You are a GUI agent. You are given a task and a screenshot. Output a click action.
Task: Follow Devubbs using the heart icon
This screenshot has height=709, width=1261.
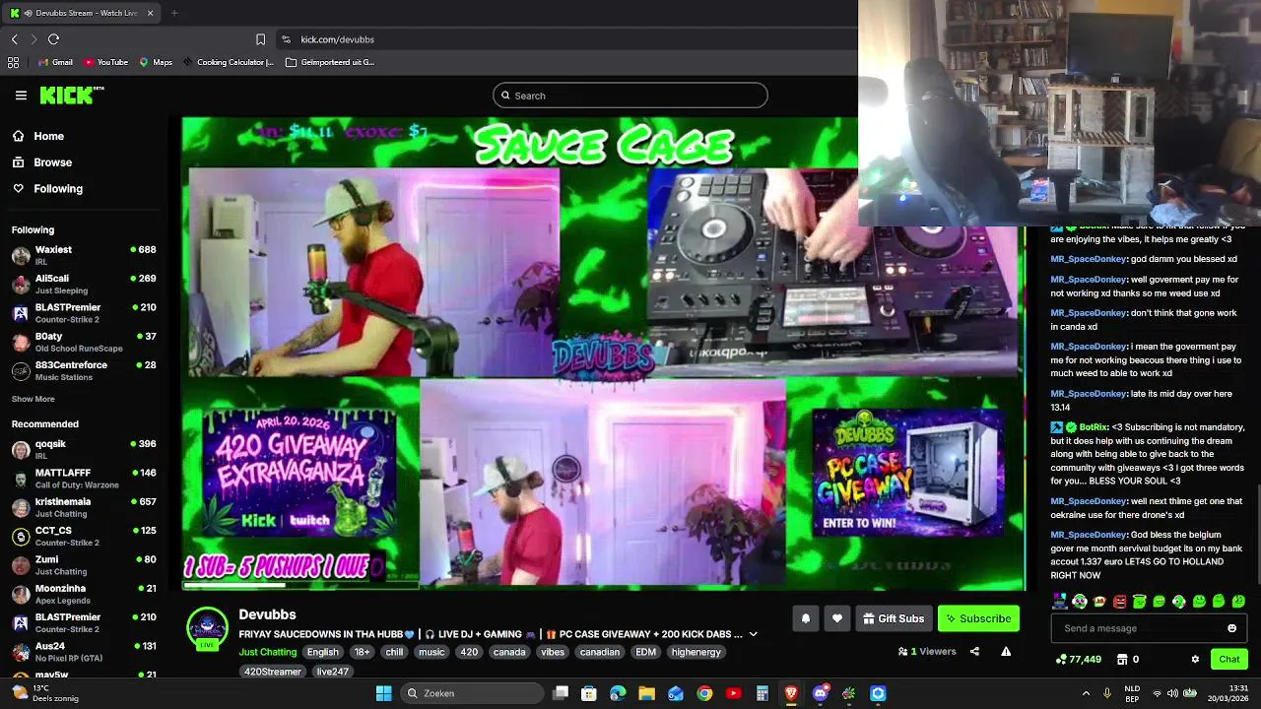point(837,618)
